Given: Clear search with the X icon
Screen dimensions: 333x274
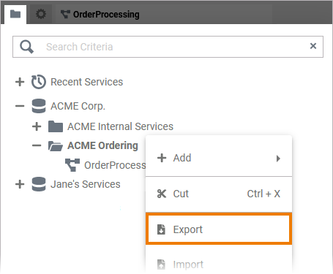Looking at the screenshot, I should click(x=313, y=46).
